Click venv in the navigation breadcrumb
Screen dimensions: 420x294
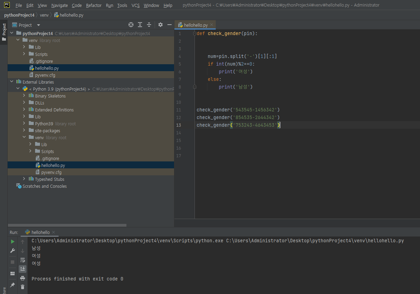(44, 15)
